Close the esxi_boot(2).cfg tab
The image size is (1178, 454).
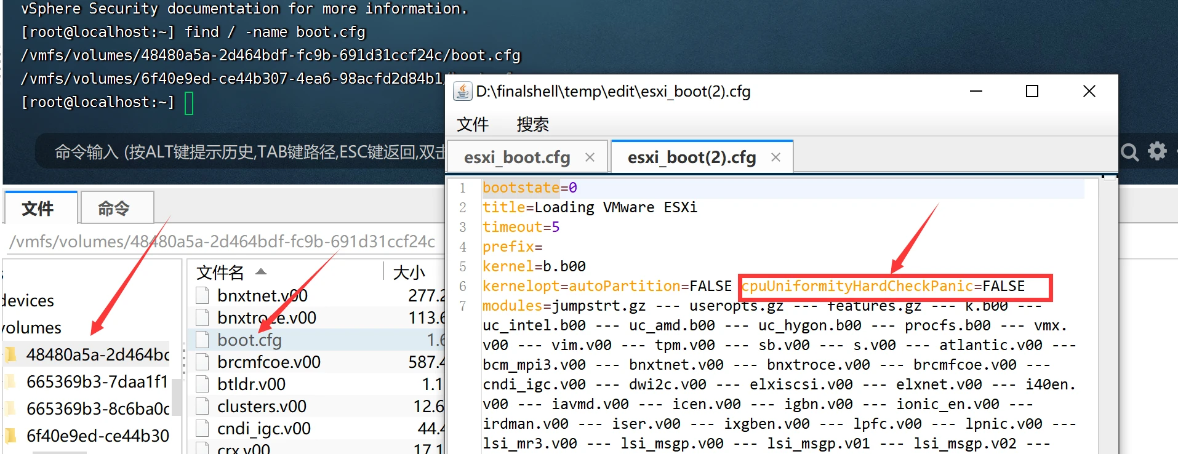[x=775, y=157]
